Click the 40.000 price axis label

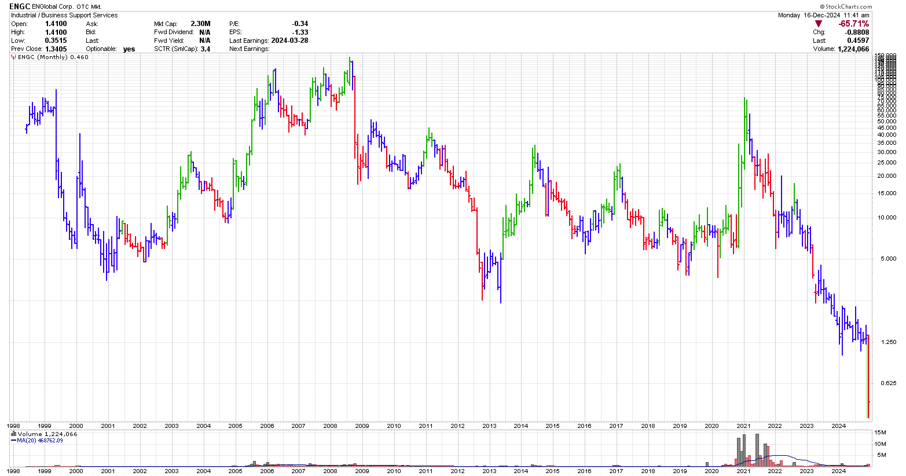886,135
